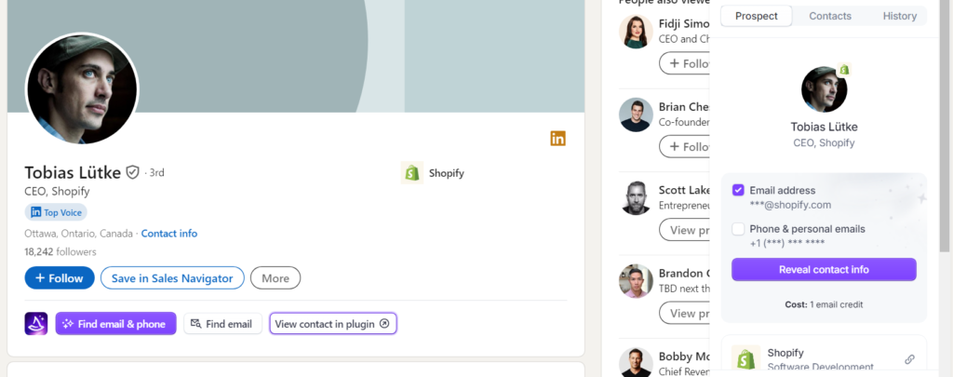
Task: Select the Prospect tab
Action: pos(757,16)
